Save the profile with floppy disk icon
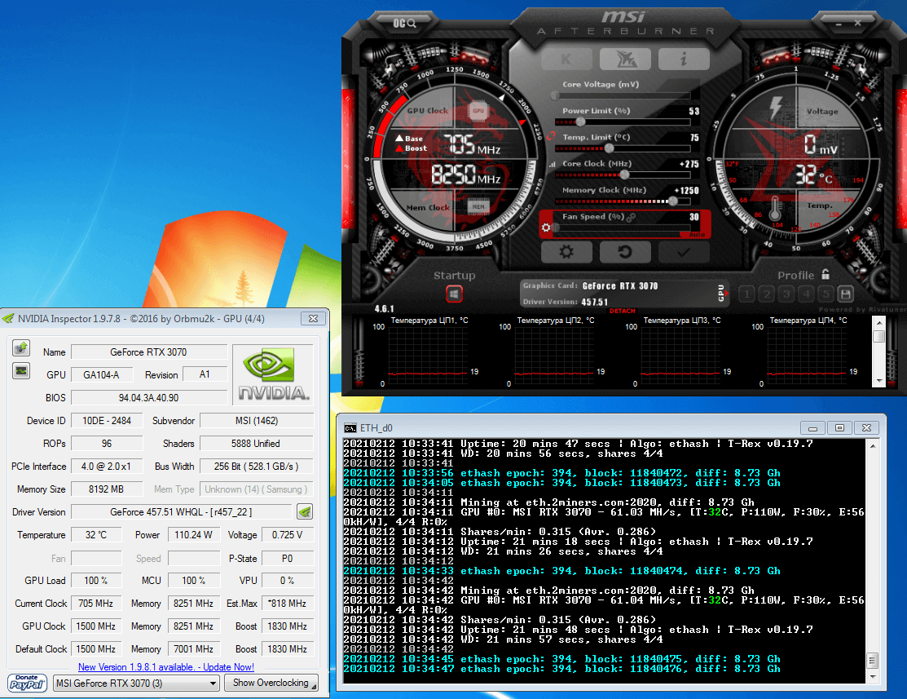Viewport: 907px width, 699px height. click(x=845, y=294)
